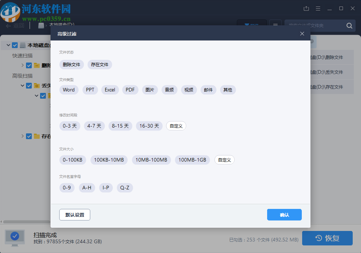361x253 pixels.
Task: Collapse the 本地磁盘 tree root
Action: point(8,45)
